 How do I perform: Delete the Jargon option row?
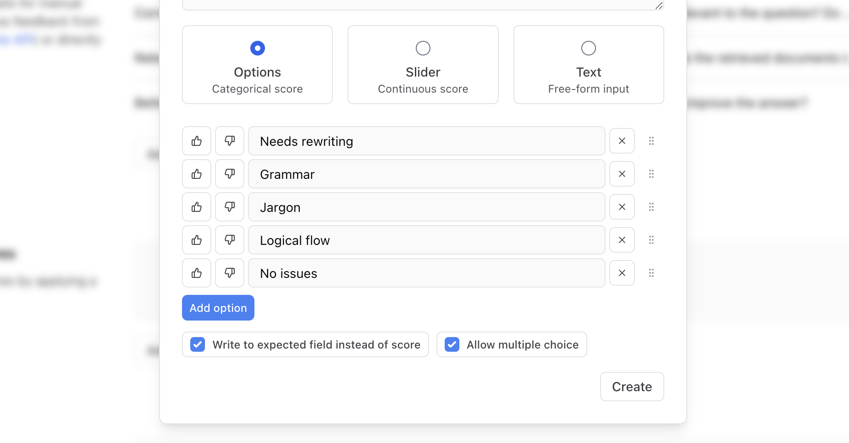click(622, 207)
